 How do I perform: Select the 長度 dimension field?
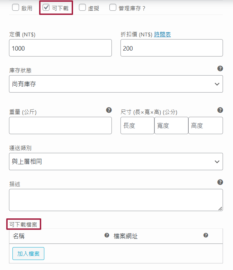[x=137, y=125]
